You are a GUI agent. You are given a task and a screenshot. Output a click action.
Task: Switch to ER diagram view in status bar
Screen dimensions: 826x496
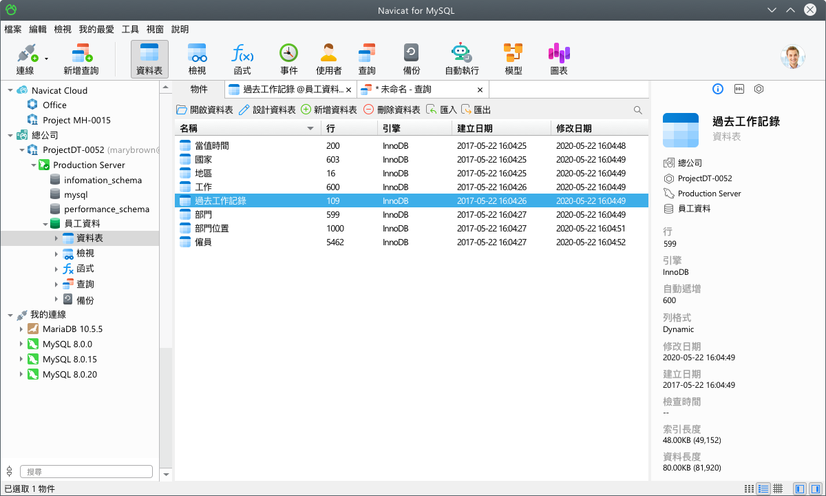(778, 488)
